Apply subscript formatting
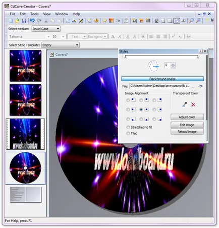The image size is (219, 228). (x=180, y=36)
